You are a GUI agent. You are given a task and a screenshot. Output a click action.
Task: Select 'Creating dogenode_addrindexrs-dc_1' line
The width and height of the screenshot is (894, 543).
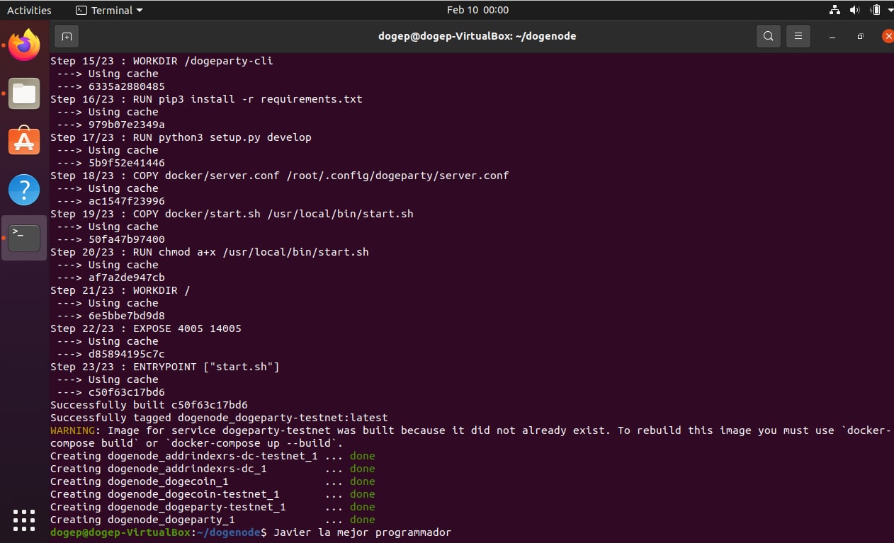pyautogui.click(x=213, y=469)
